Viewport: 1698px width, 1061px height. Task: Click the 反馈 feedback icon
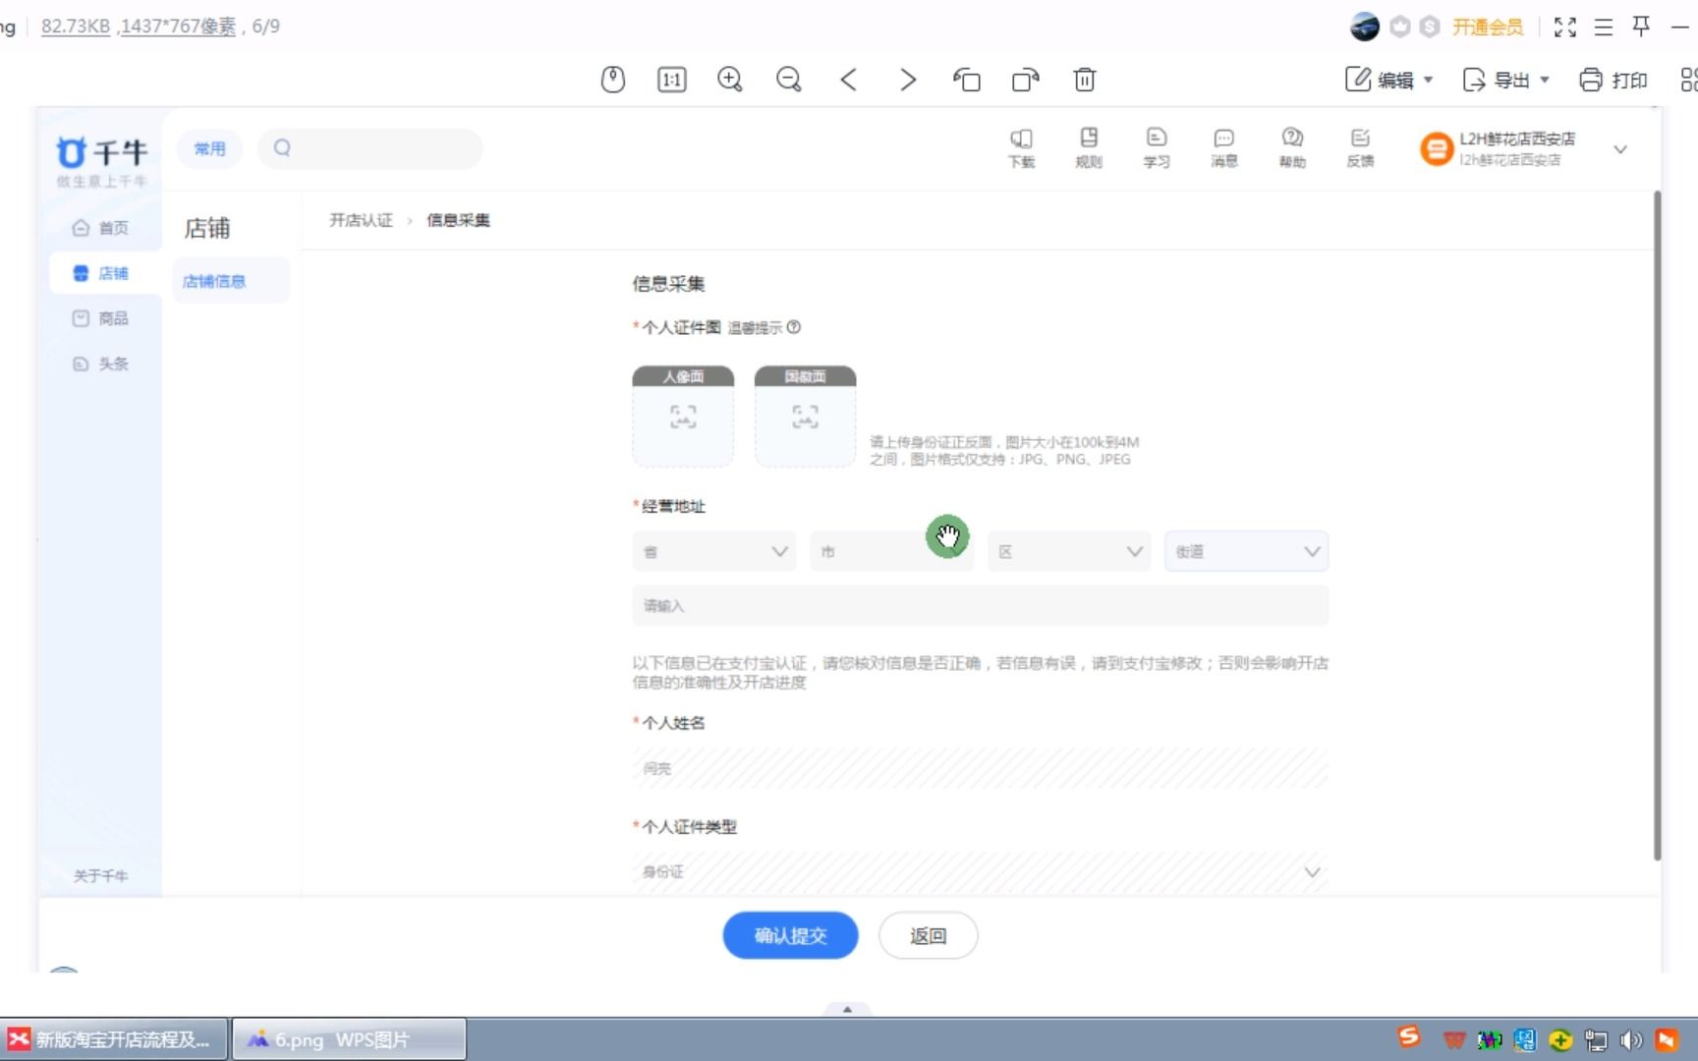1360,147
